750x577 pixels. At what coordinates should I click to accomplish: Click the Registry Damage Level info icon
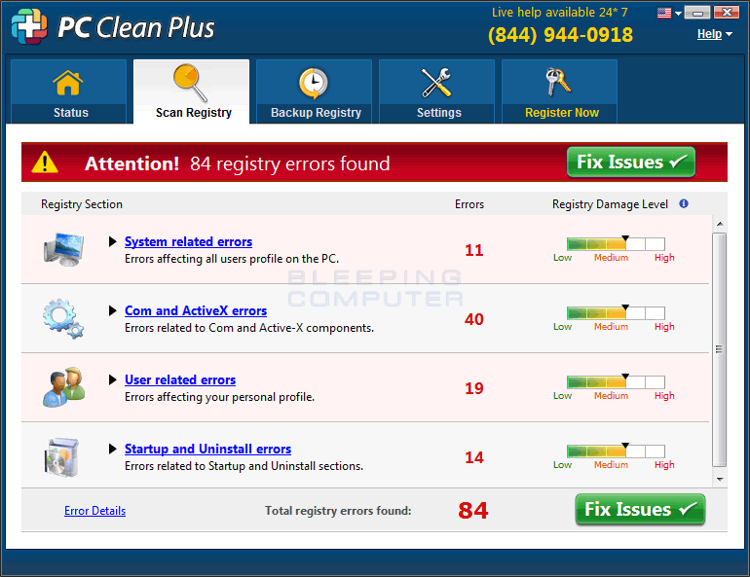point(684,204)
